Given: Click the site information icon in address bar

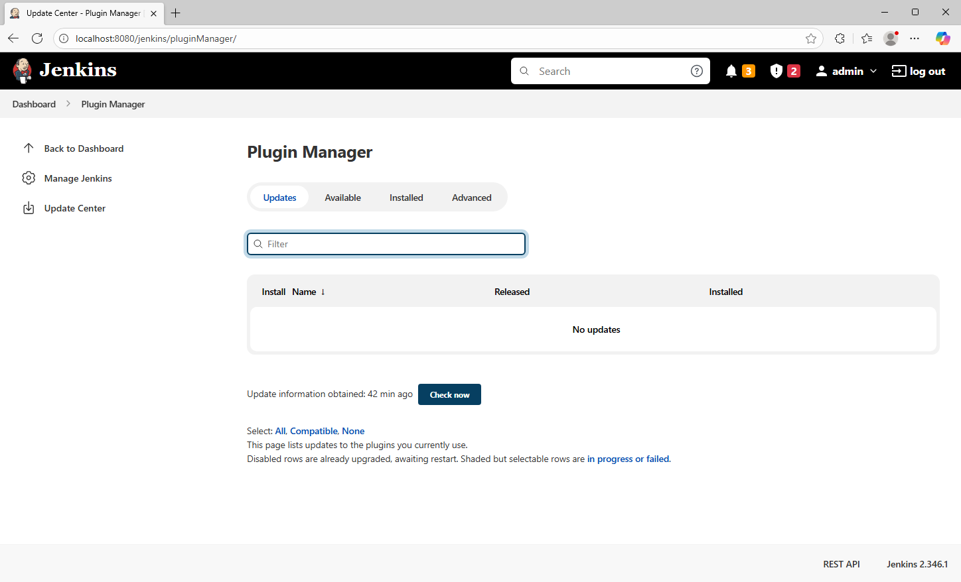Looking at the screenshot, I should point(64,38).
